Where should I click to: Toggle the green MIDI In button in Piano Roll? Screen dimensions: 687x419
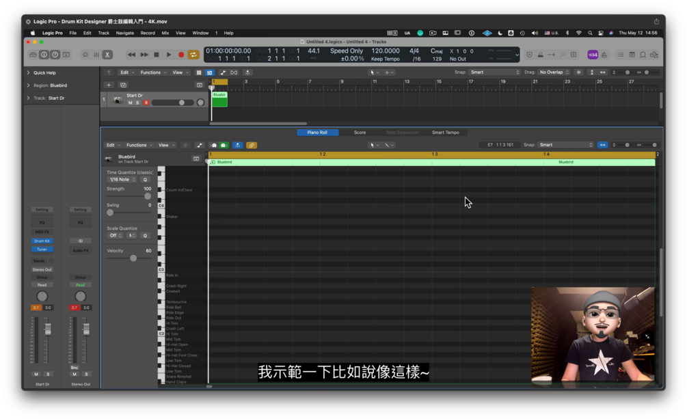click(x=224, y=145)
